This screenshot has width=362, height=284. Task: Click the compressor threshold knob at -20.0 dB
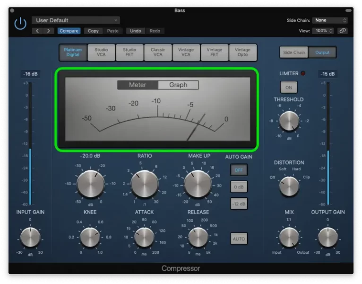click(x=91, y=184)
